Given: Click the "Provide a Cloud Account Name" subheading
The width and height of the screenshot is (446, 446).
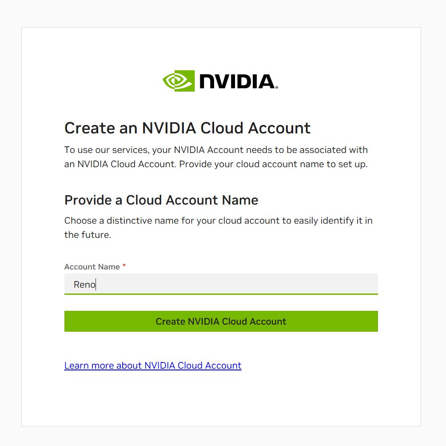Looking at the screenshot, I should (x=161, y=200).
